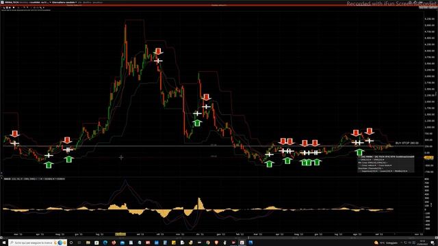
Task: Open Firefox from the taskbar
Action: [x=114, y=243]
